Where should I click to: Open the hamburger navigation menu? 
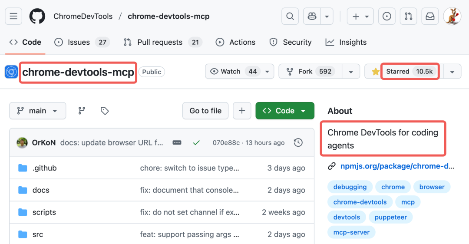pos(13,16)
